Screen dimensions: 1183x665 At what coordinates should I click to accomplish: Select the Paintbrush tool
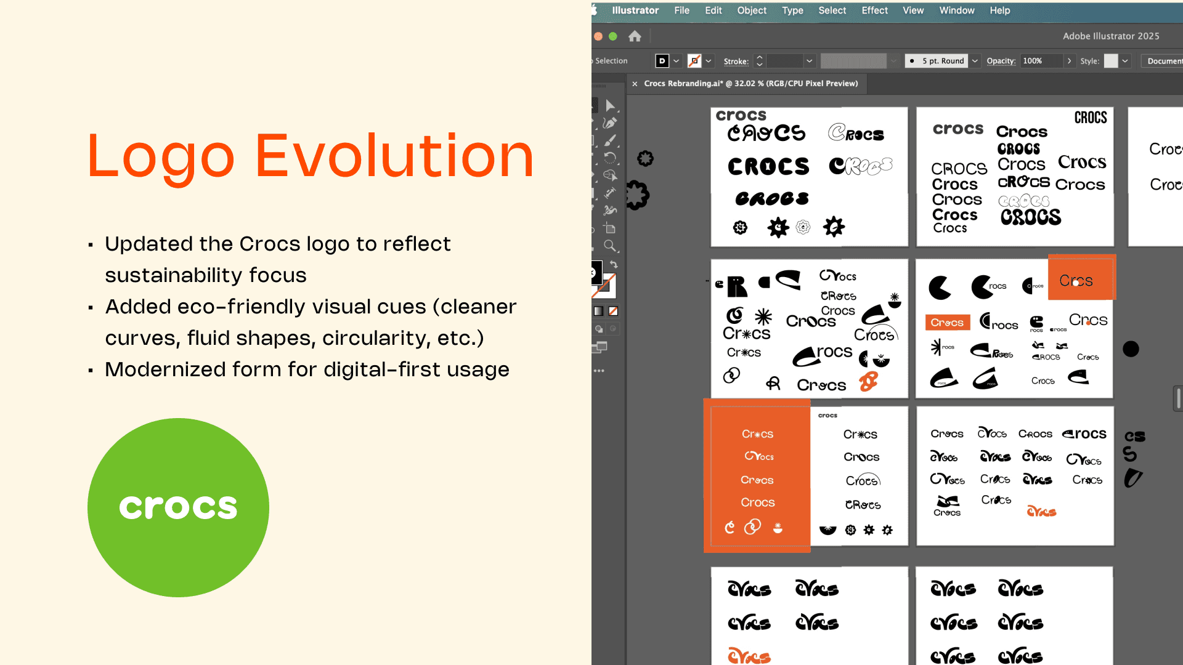[610, 141]
